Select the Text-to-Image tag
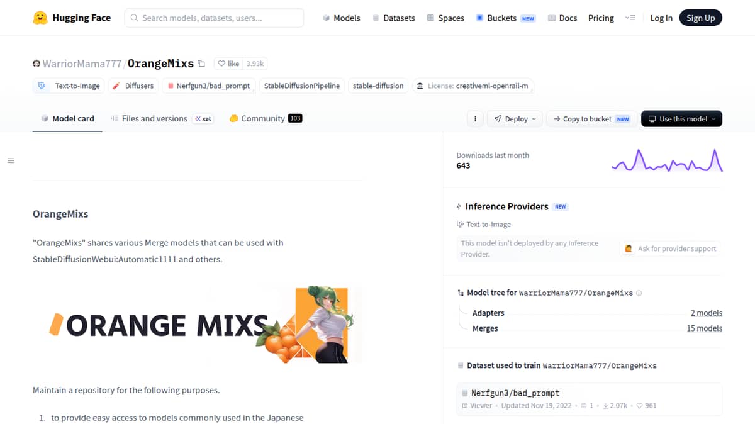Screen dimensions: 755x424 pos(69,86)
